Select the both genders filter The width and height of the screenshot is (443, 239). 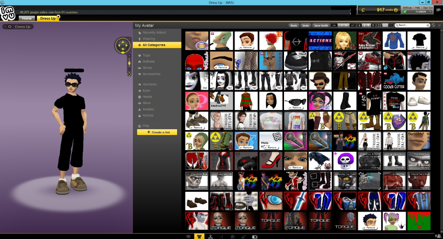[x=366, y=26]
